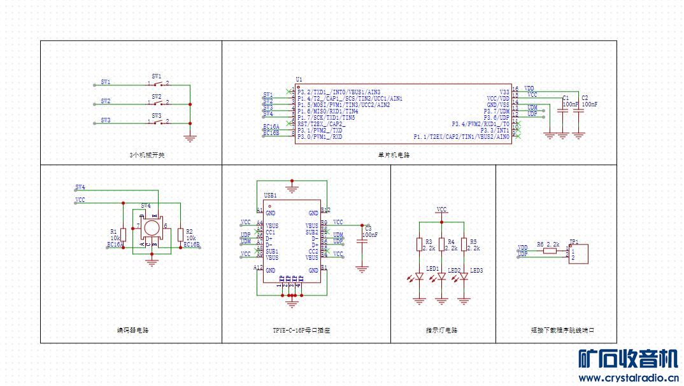The width and height of the screenshot is (684, 386).
Task: Click the '3个机械开关' section title
Action: click(x=147, y=155)
